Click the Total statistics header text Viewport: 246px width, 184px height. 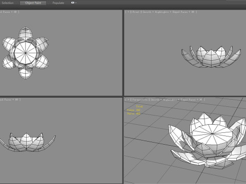point(139,106)
